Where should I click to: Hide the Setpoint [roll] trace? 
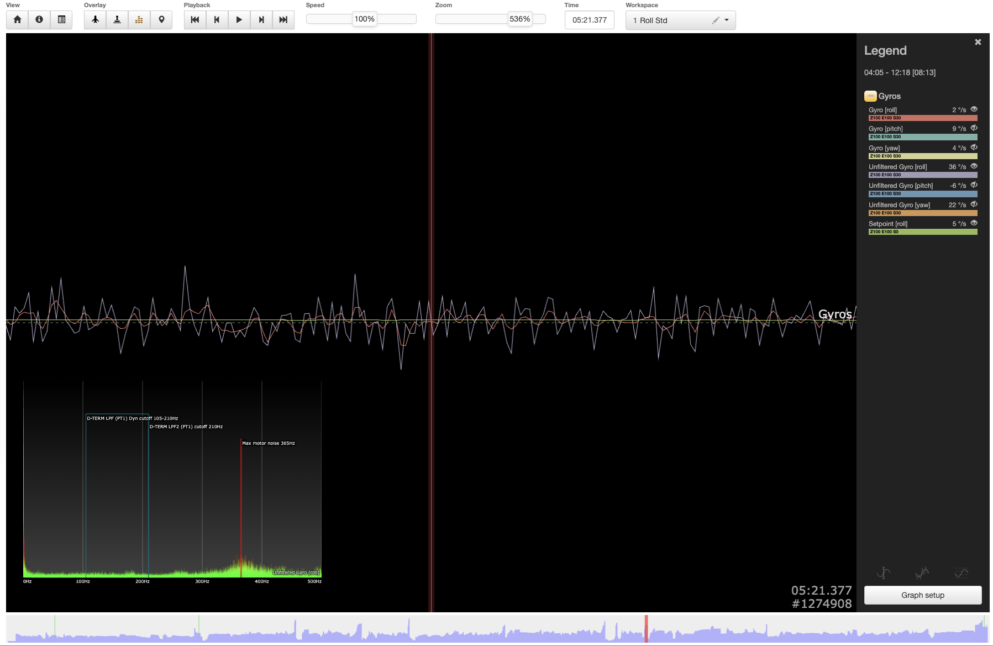974,223
